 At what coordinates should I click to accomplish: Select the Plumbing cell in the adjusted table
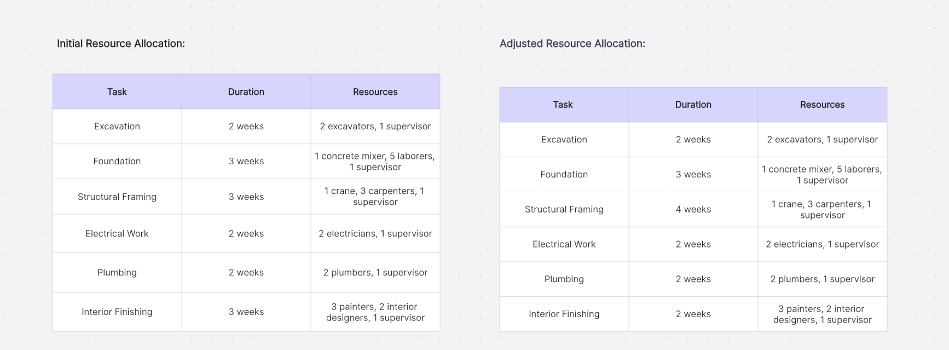tap(564, 279)
